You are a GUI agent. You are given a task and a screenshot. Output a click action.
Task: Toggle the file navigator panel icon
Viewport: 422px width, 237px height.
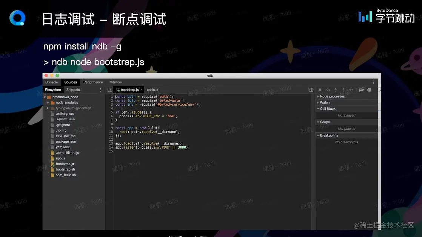[109, 90]
